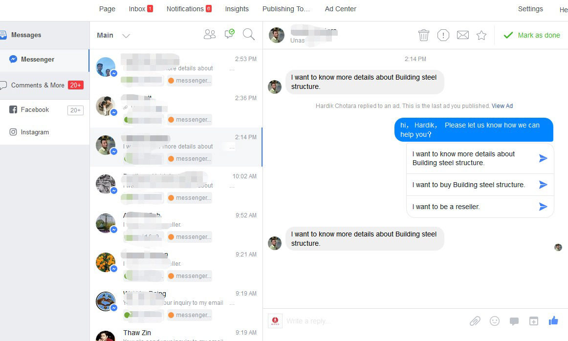Star the current conversation
Viewport: 568px width, 341px height.
tap(481, 35)
